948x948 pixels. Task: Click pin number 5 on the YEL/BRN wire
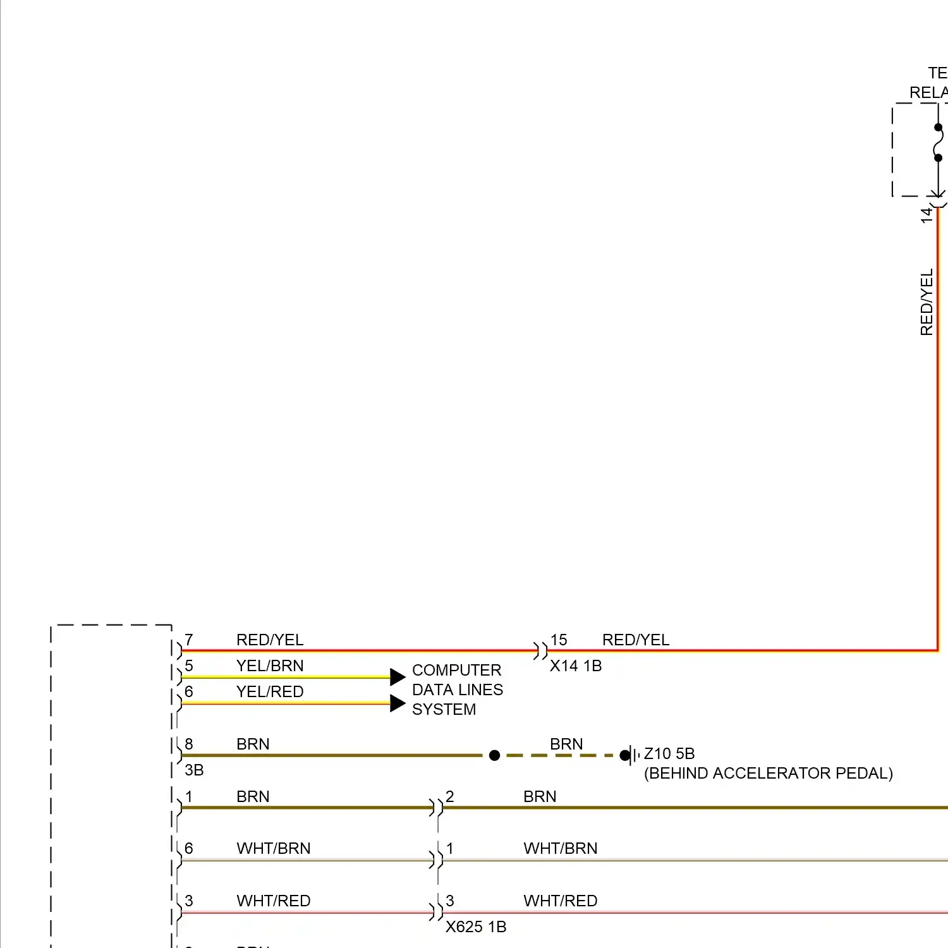(x=188, y=665)
